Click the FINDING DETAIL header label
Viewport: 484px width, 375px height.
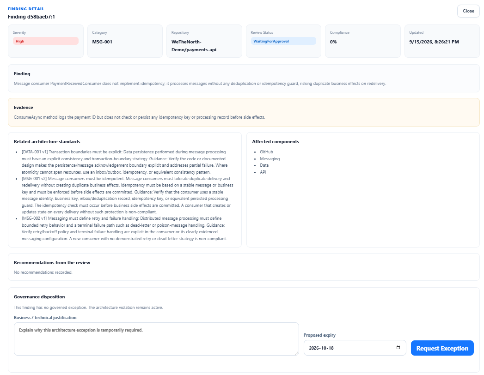26,9
